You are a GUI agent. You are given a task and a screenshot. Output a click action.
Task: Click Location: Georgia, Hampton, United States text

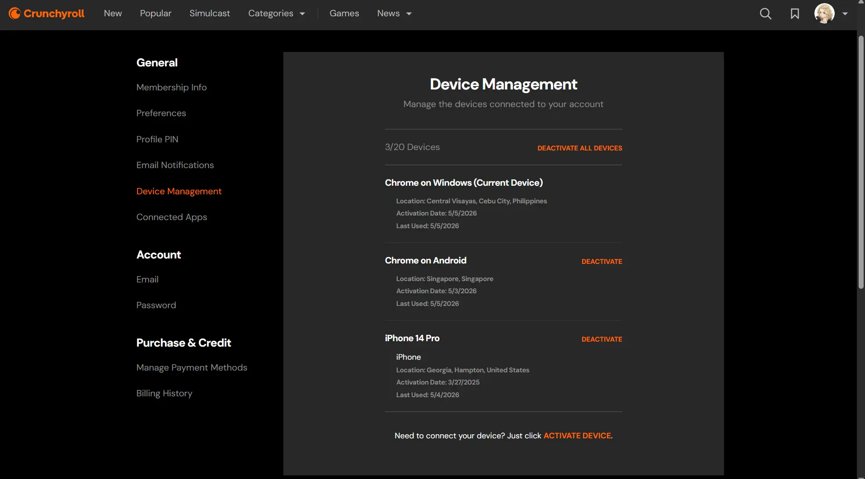coord(463,370)
